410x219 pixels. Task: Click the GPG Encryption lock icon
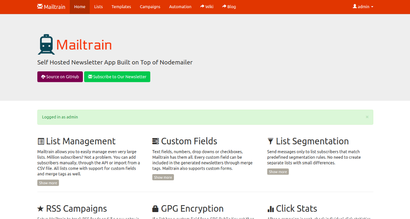coord(155,208)
